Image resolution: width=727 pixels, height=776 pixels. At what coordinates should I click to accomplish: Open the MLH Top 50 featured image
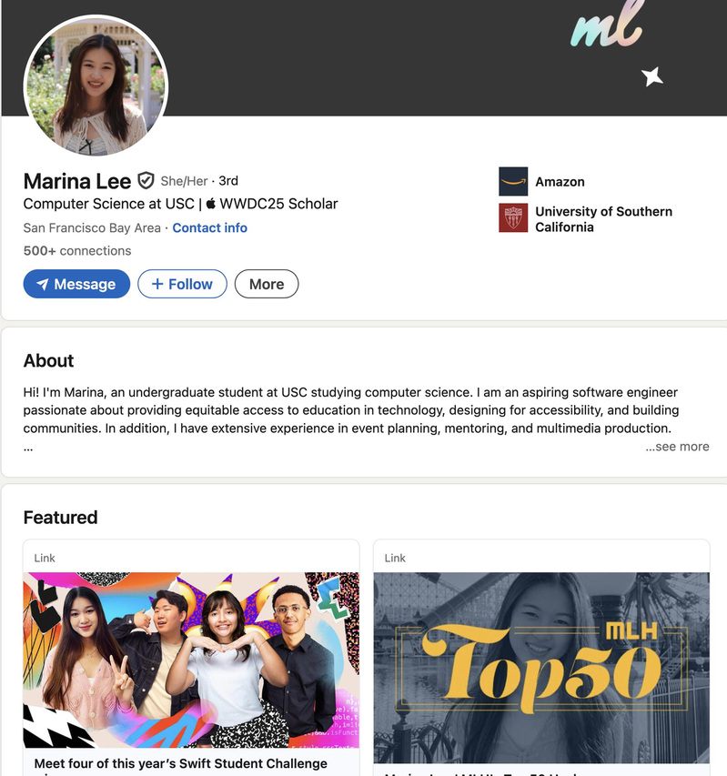(x=541, y=668)
